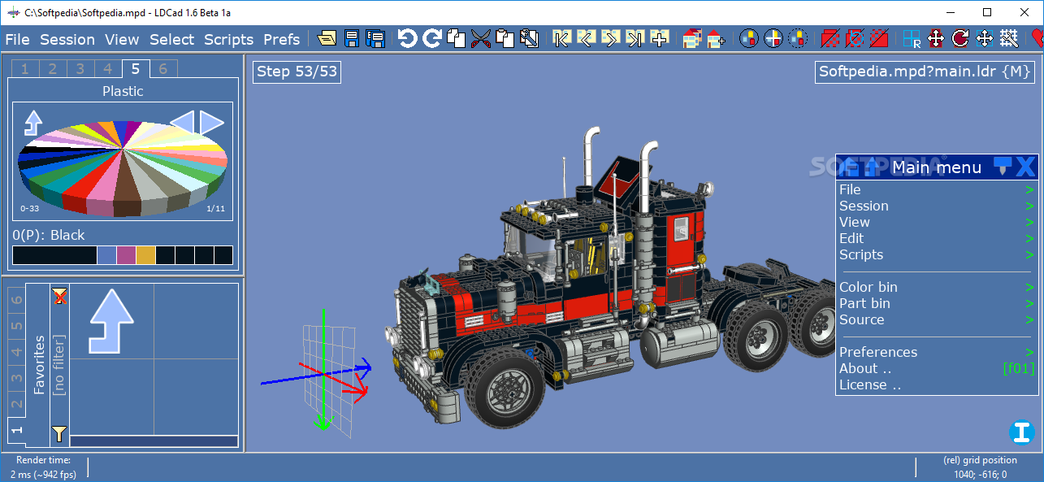
Task: Close the Main menu panel with X
Action: pyautogui.click(x=1026, y=167)
